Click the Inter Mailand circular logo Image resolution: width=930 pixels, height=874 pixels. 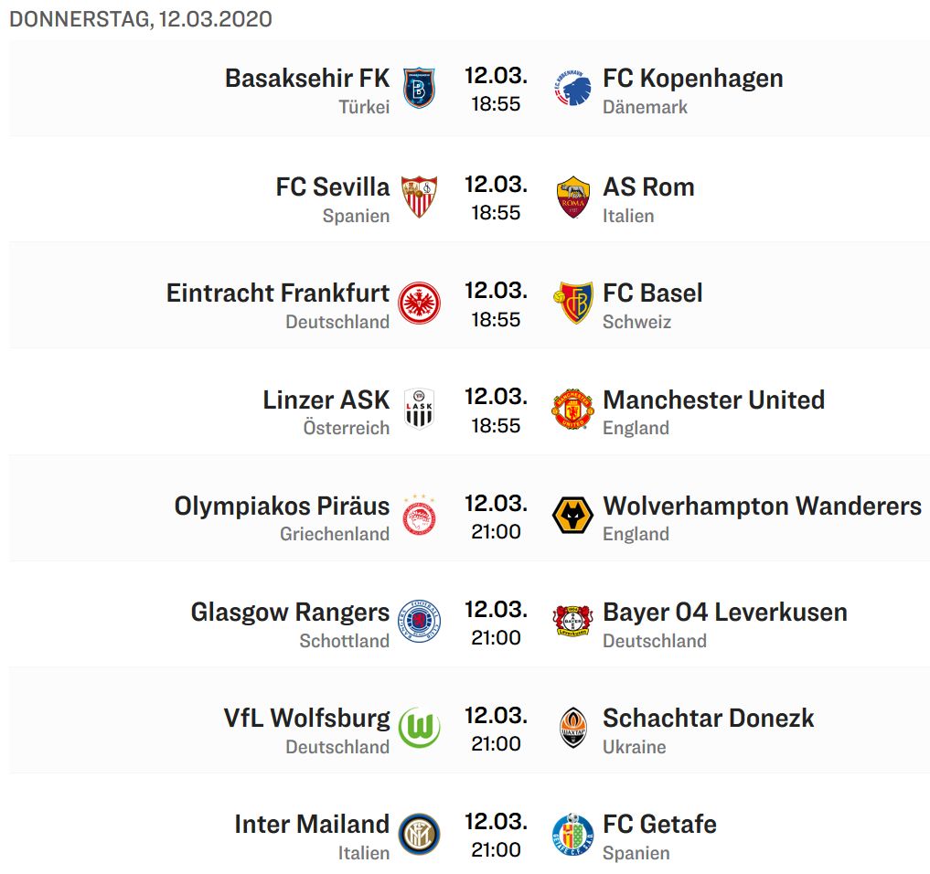pyautogui.click(x=419, y=834)
